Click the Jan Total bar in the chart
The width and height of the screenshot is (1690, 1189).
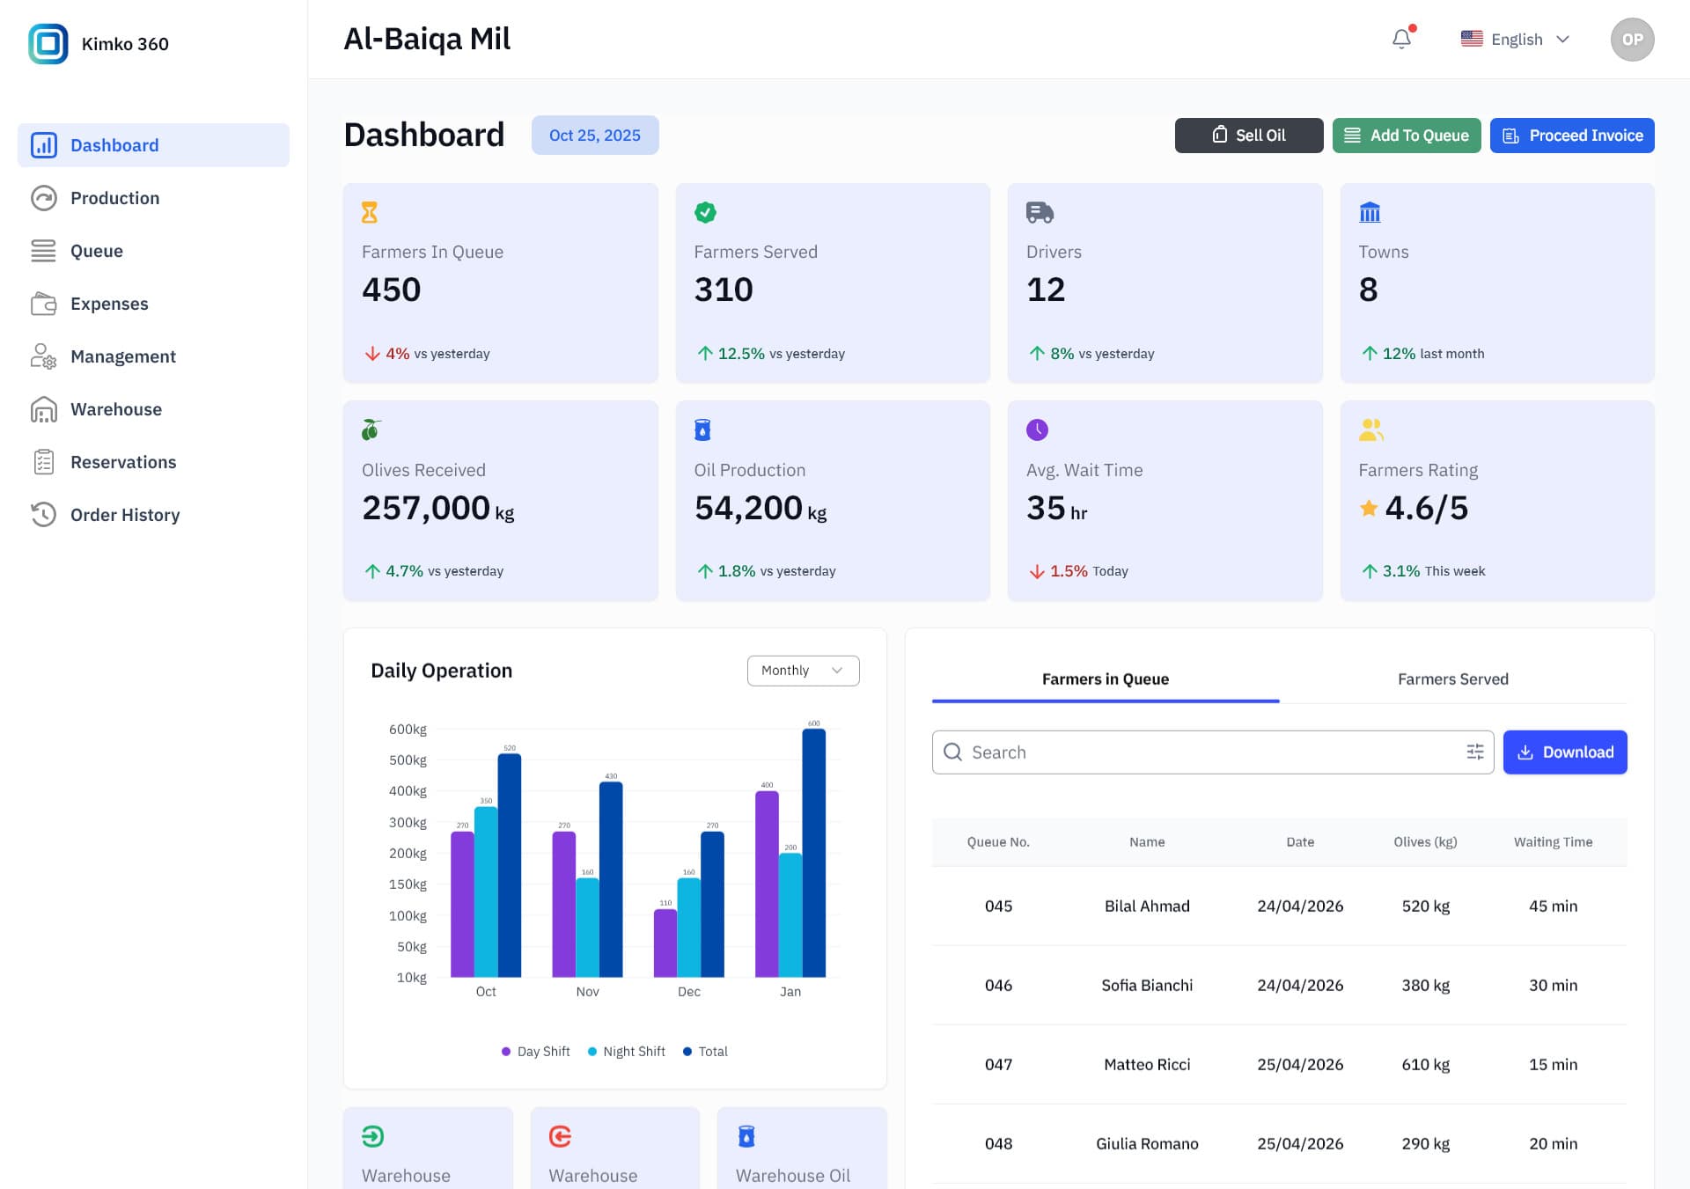pos(814,853)
